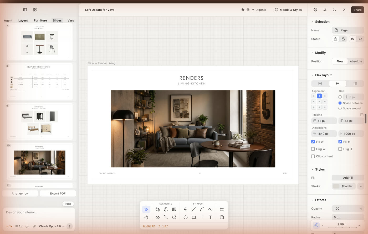
Task: Start presentation with play icon
Action: coord(344,10)
